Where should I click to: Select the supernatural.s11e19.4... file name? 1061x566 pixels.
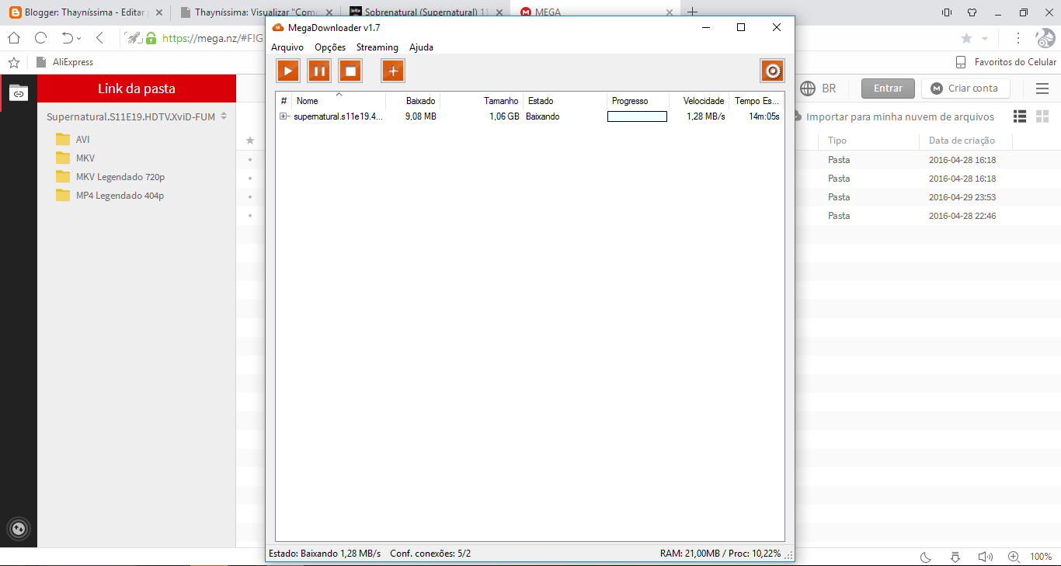(338, 116)
